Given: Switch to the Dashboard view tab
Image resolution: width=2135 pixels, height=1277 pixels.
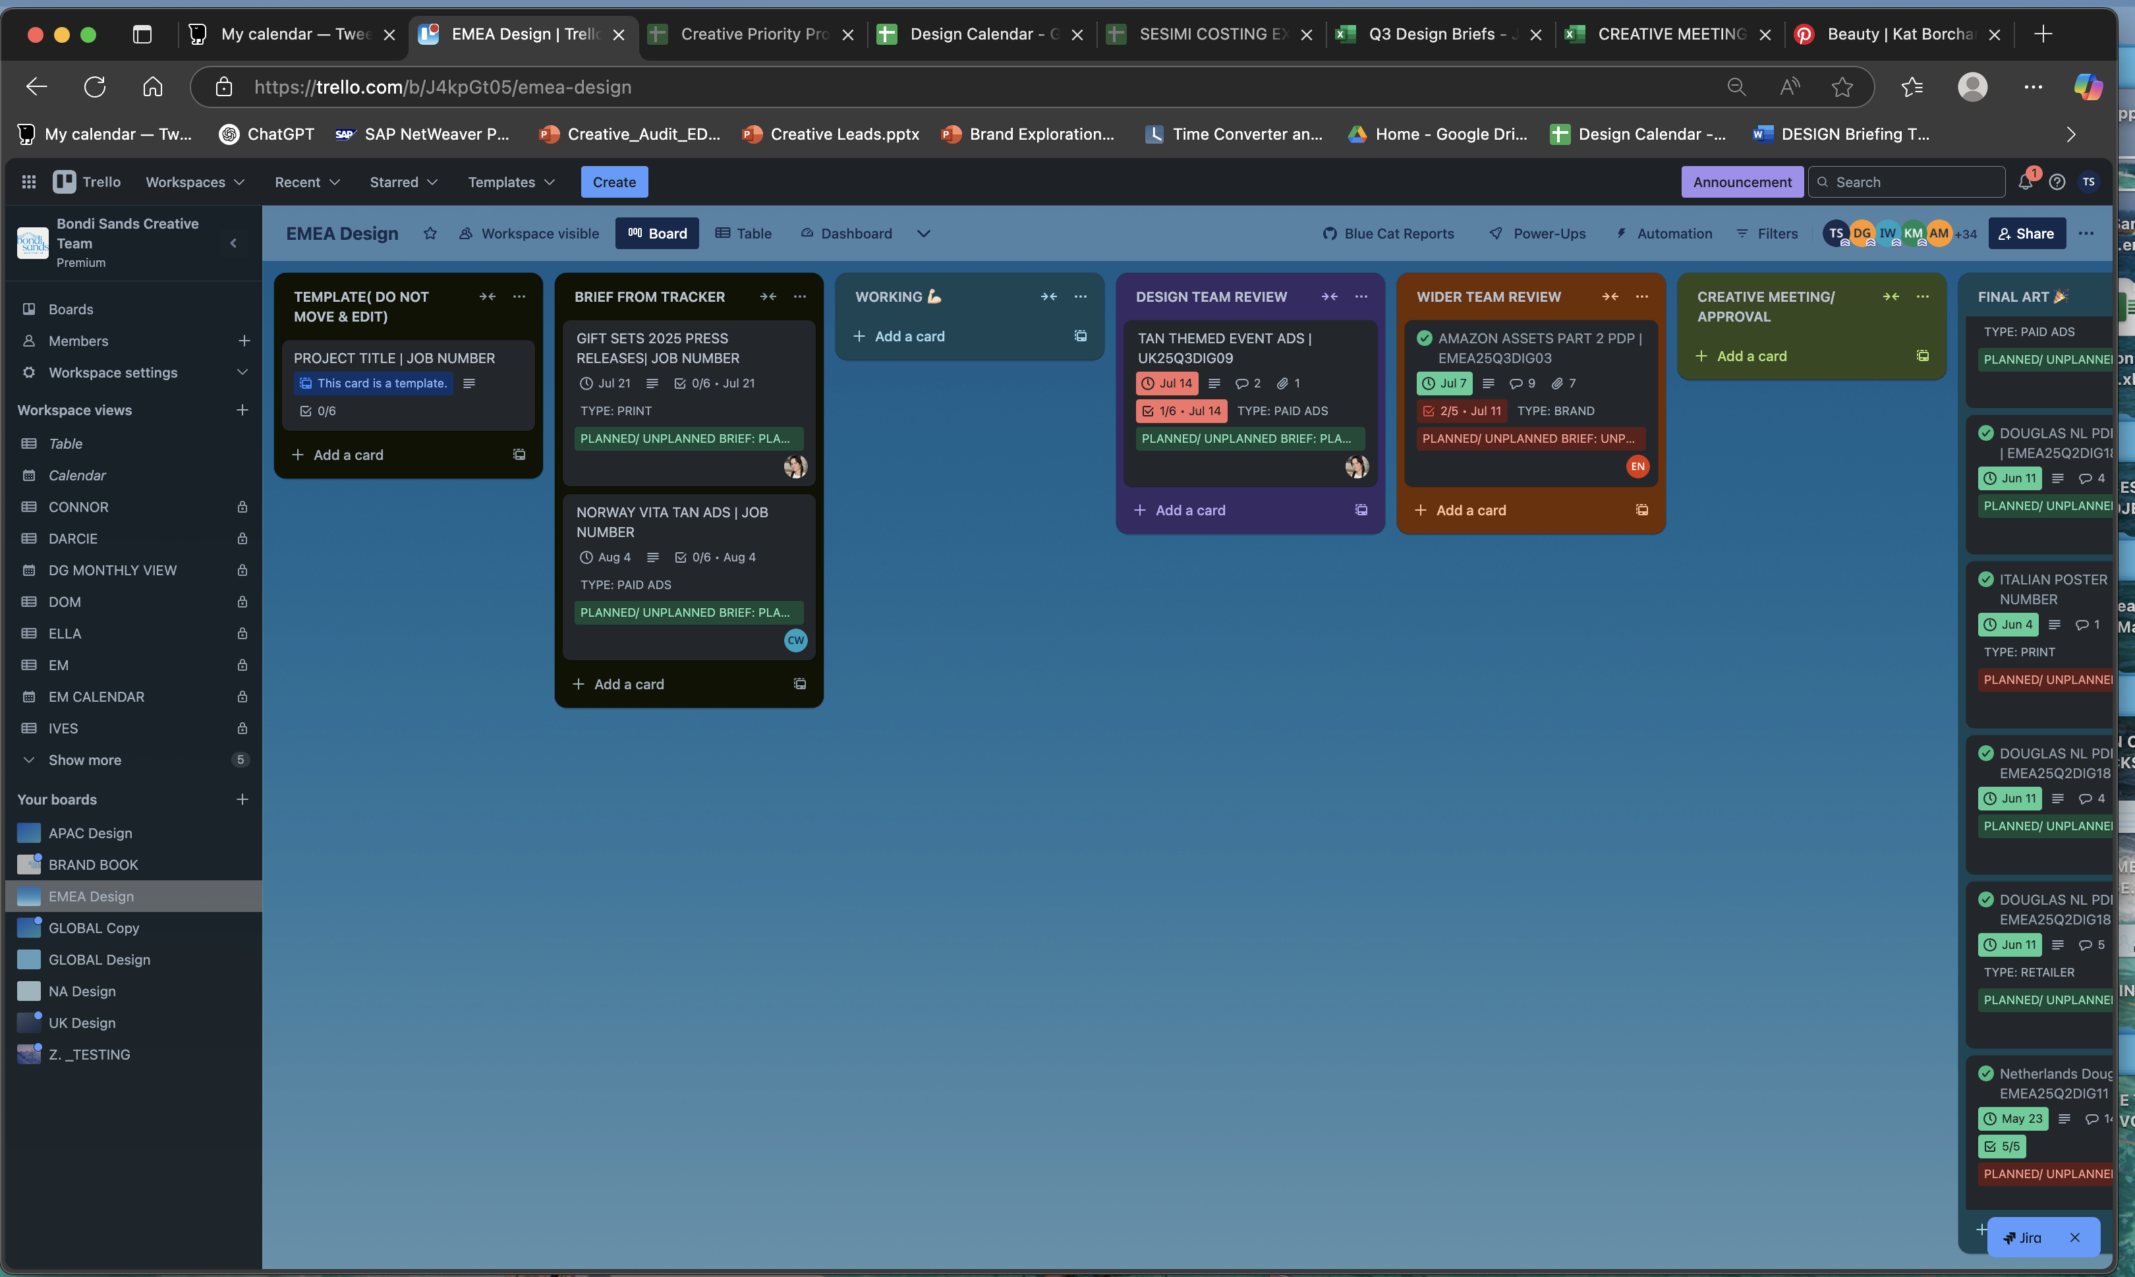Looking at the screenshot, I should tap(846, 233).
